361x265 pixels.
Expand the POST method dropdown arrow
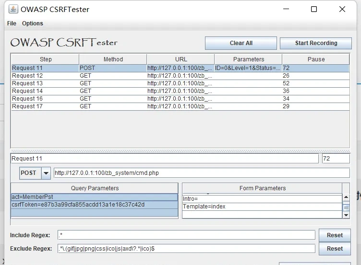(46, 173)
